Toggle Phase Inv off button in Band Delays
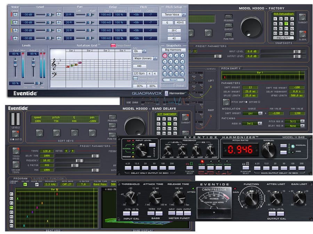Viewport: 313px width, 234px height. (x=37, y=184)
